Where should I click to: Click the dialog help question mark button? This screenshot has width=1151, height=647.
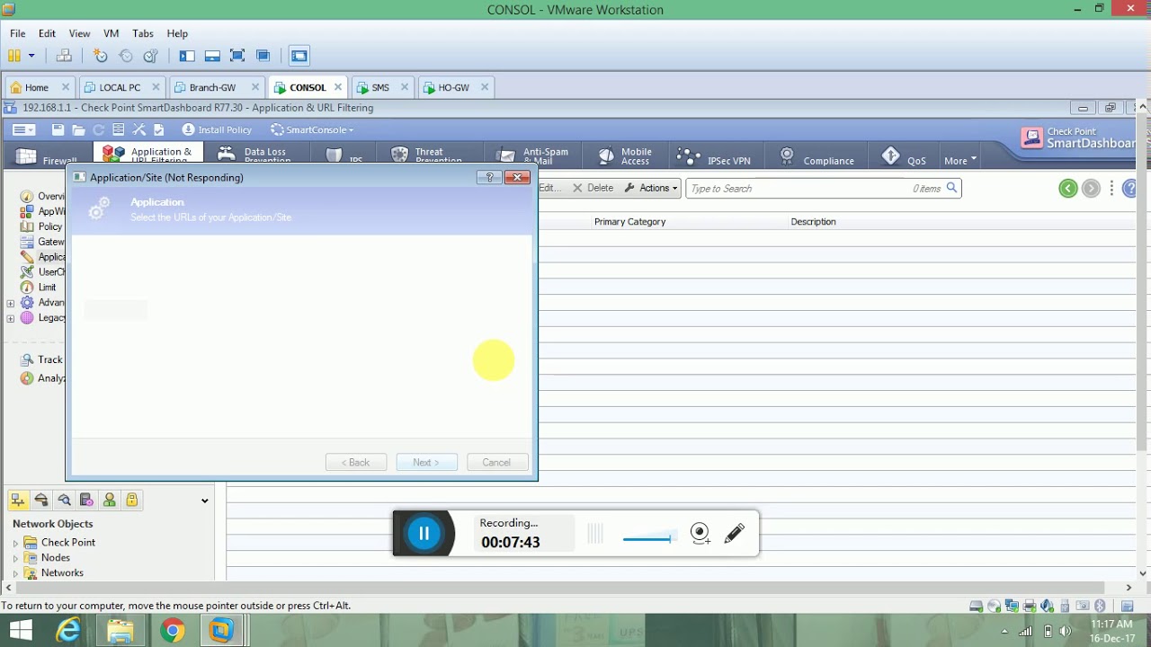[489, 177]
